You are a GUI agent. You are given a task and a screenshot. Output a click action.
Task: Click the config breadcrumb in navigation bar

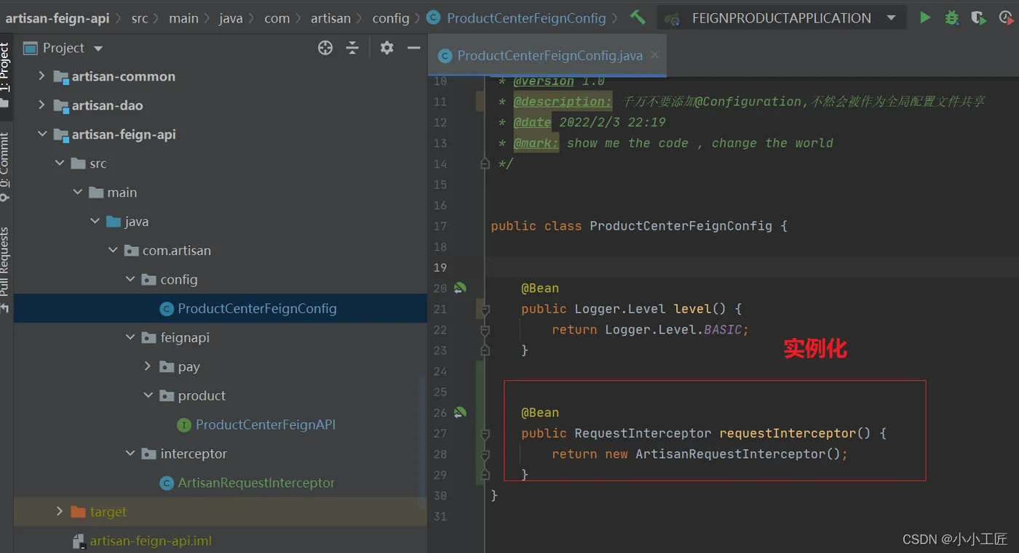point(391,18)
